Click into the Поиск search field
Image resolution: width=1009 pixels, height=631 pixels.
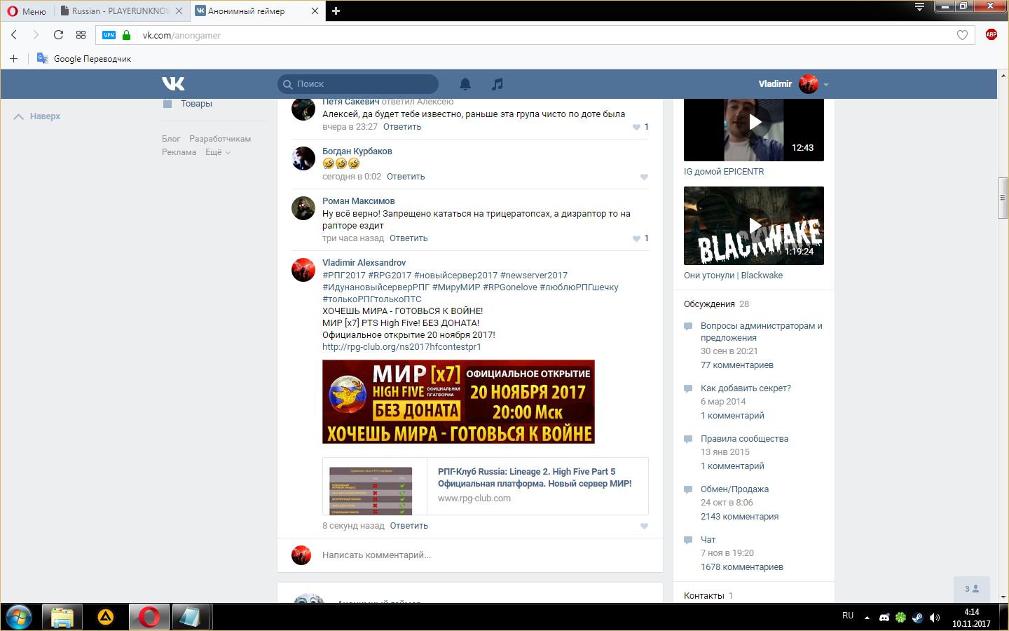point(358,84)
